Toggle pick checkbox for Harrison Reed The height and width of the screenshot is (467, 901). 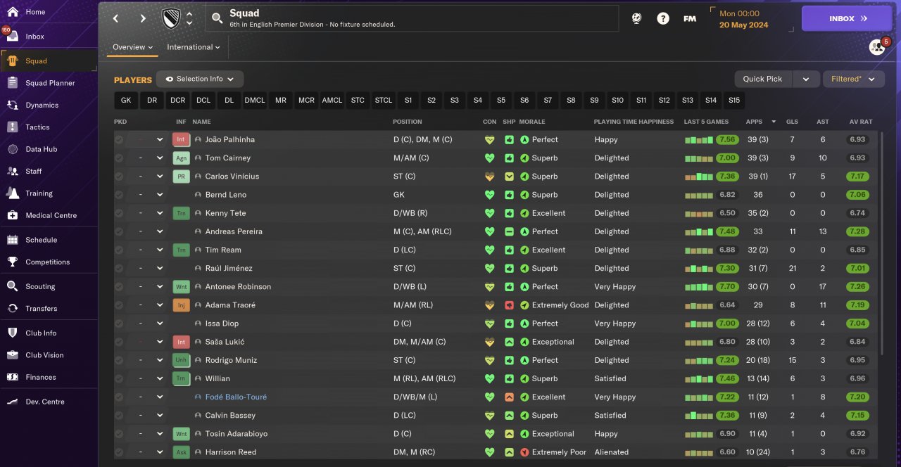click(x=119, y=452)
